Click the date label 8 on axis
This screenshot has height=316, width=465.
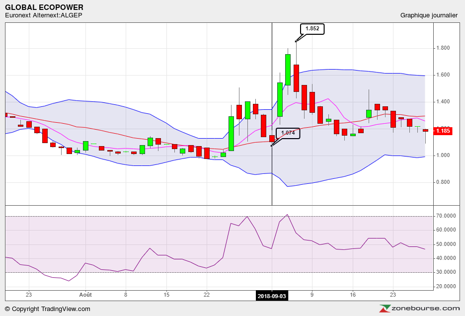[126, 295]
